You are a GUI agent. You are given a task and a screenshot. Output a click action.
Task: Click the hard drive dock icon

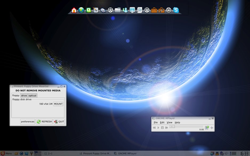(103, 10)
